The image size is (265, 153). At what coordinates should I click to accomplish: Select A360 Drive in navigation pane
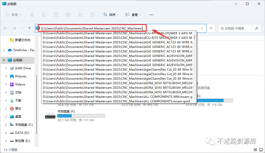click(x=20, y=68)
